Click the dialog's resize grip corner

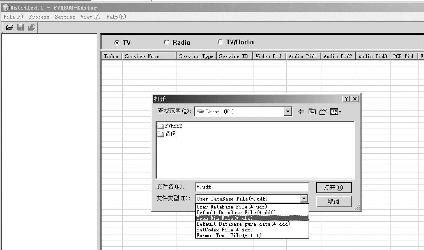tap(357, 208)
